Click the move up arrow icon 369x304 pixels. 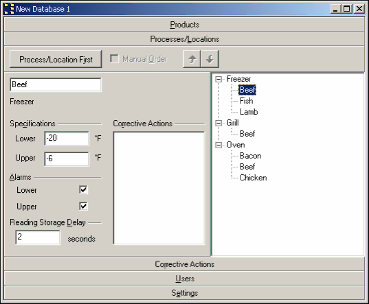[x=192, y=59]
